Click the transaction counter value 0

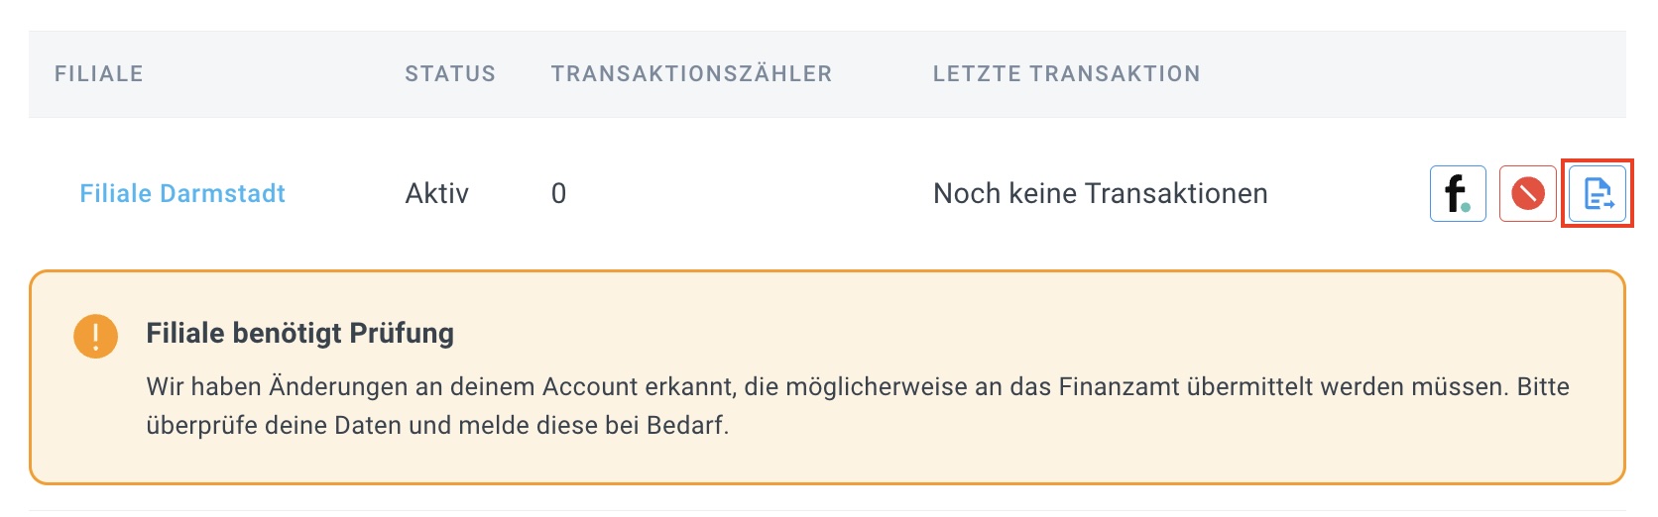[558, 193]
